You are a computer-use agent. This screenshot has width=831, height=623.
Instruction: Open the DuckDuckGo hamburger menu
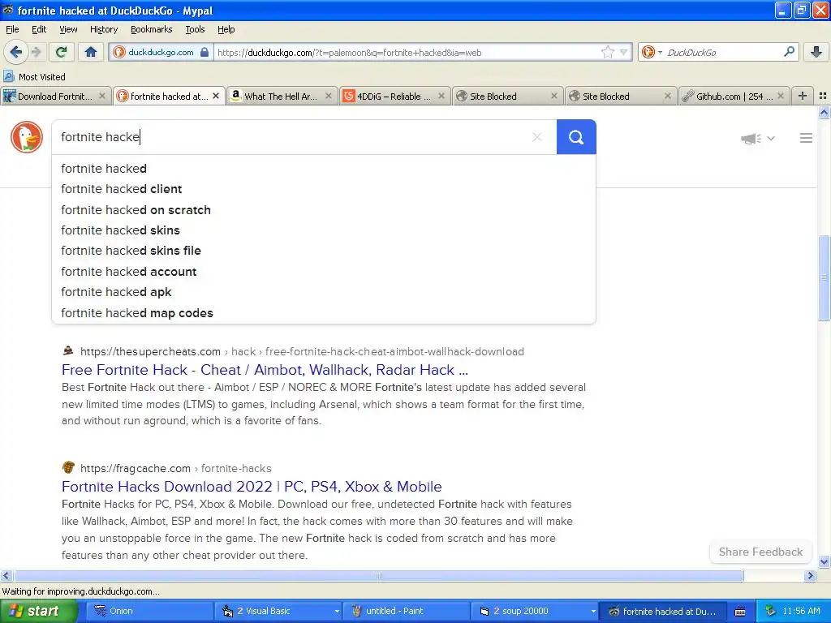[x=806, y=138]
